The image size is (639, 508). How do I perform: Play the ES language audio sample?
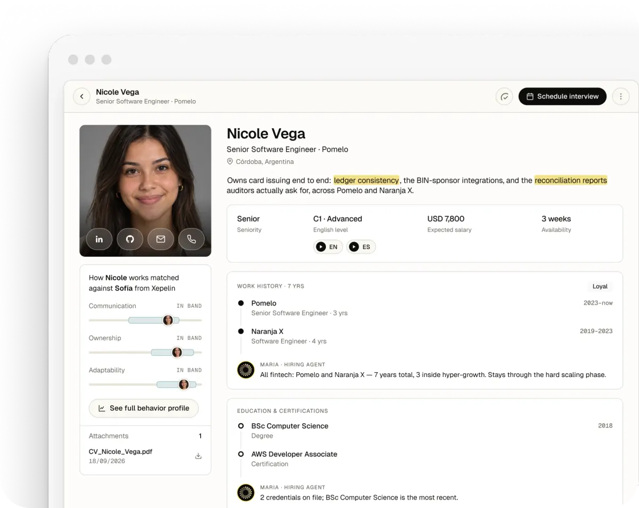361,247
